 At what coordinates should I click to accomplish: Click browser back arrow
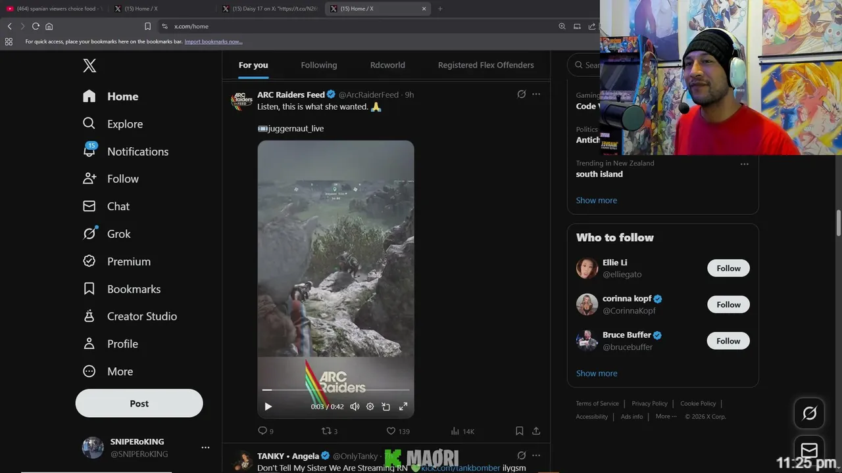click(9, 26)
